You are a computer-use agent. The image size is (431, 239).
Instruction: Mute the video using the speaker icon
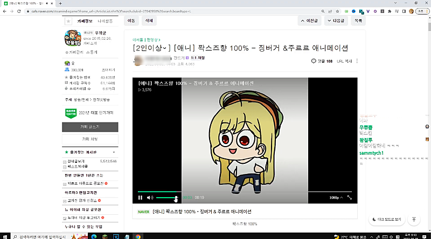[x=150, y=198]
